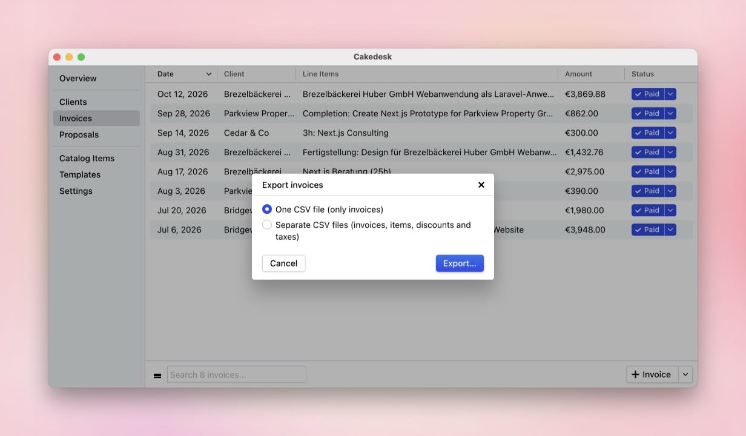This screenshot has width=746, height=436.
Task: Open Catalog Items in the sidebar
Action: pos(87,158)
